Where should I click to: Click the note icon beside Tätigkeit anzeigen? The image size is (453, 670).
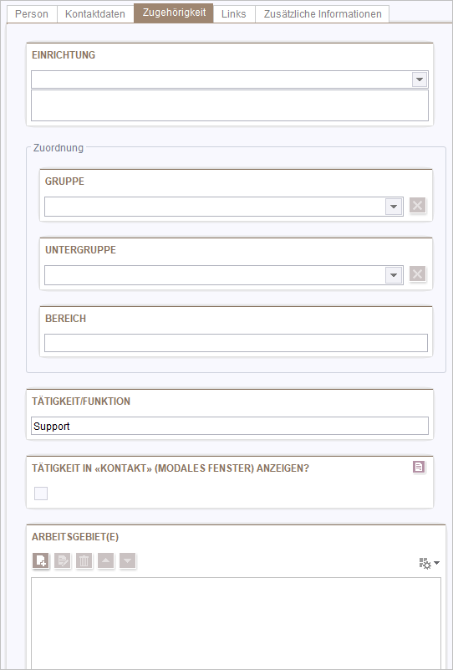pos(419,467)
